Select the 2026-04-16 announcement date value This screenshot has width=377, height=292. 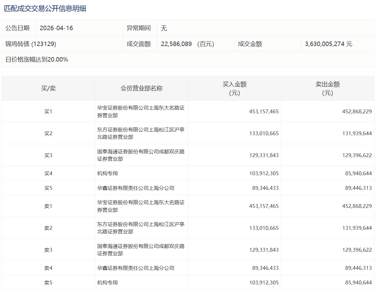(x=56, y=28)
